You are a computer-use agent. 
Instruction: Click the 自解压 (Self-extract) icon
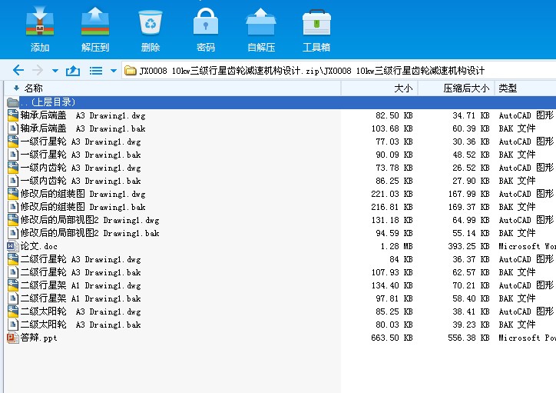tap(261, 22)
